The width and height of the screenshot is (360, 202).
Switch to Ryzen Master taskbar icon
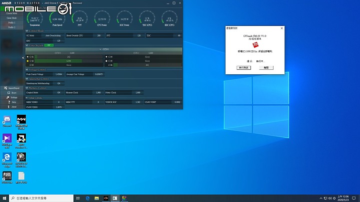tap(106, 198)
